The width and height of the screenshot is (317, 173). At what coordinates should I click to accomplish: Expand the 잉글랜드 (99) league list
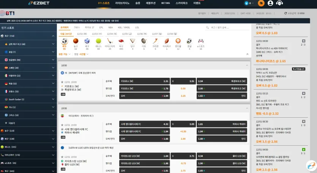pos(53,60)
